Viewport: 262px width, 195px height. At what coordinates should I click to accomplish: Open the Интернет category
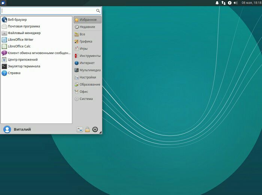pyautogui.click(x=88, y=63)
